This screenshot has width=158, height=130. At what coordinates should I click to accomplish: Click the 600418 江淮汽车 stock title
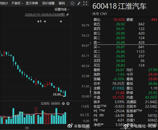click(x=119, y=6)
